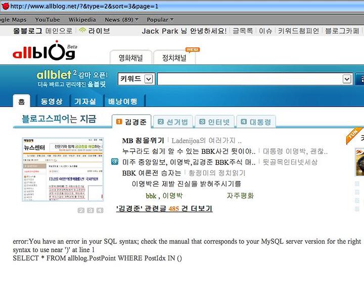Open 미주 중앙일보 BBK주식 post
The width and height of the screenshot is (364, 294).
[189, 162]
